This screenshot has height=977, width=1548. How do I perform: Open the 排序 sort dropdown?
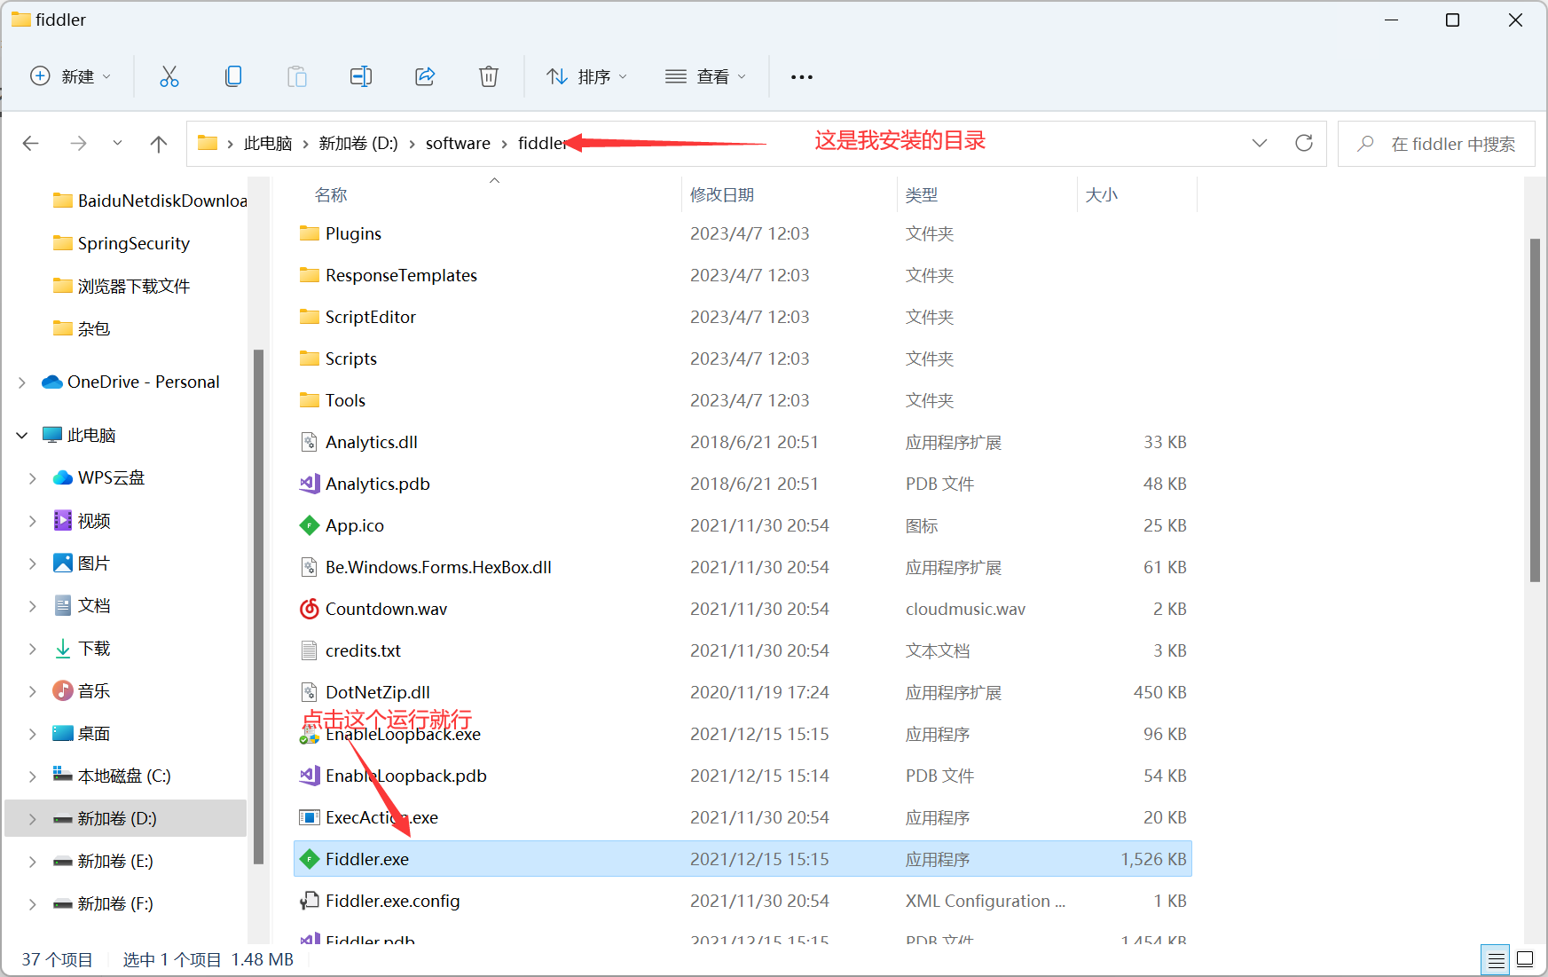click(587, 76)
